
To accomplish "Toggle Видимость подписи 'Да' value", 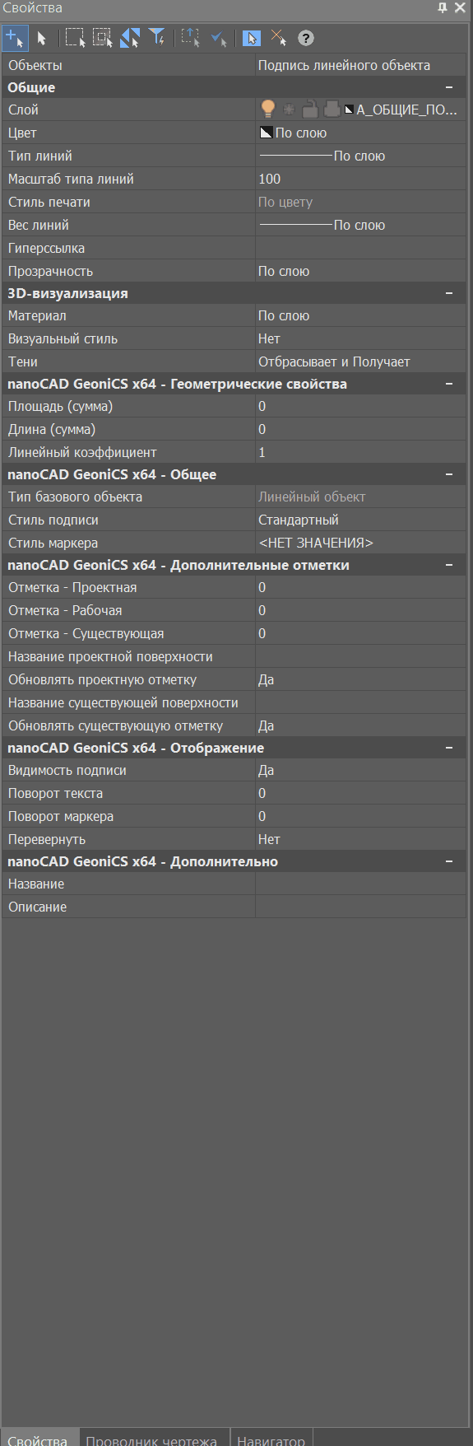I will [x=360, y=770].
